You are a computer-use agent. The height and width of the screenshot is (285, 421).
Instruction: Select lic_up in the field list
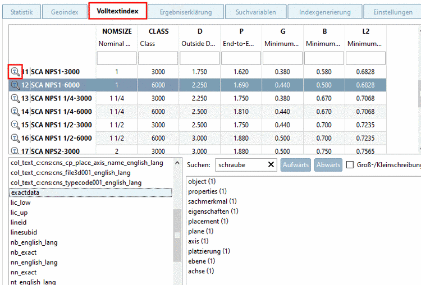point(19,213)
